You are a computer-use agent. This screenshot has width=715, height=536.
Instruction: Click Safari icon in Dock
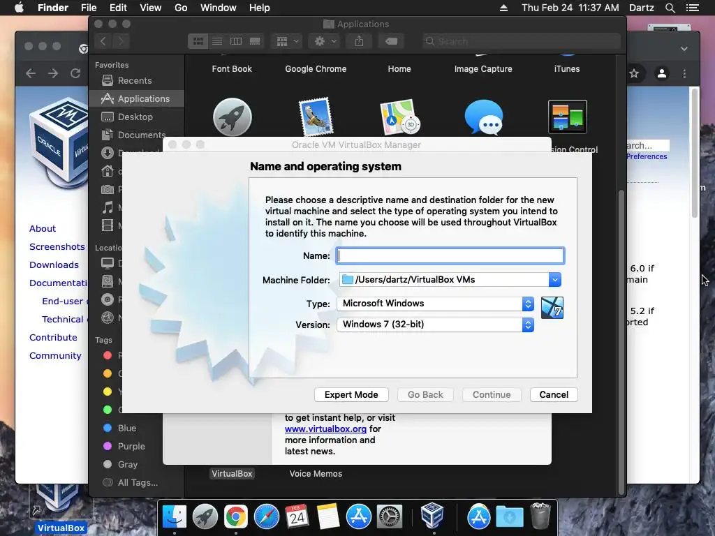click(x=266, y=517)
